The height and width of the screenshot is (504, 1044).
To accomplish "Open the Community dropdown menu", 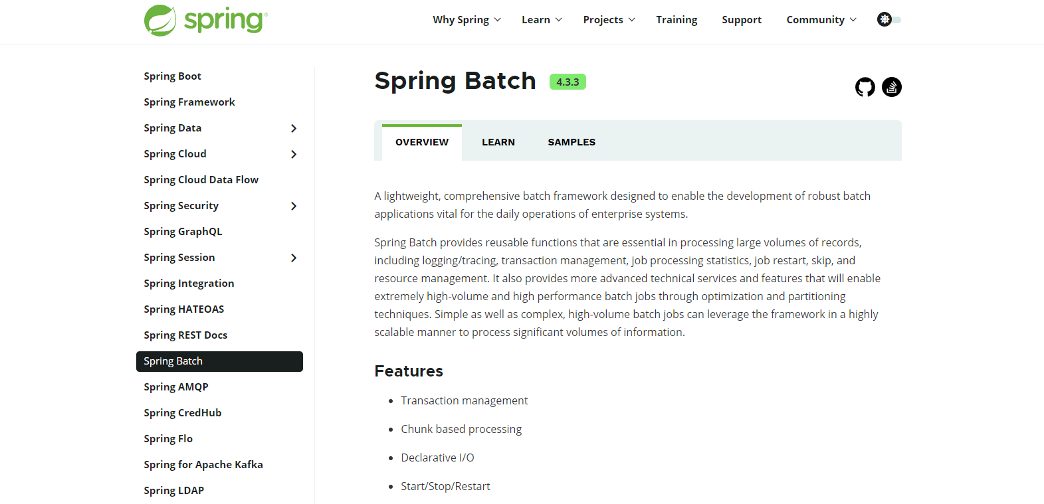I will (821, 20).
